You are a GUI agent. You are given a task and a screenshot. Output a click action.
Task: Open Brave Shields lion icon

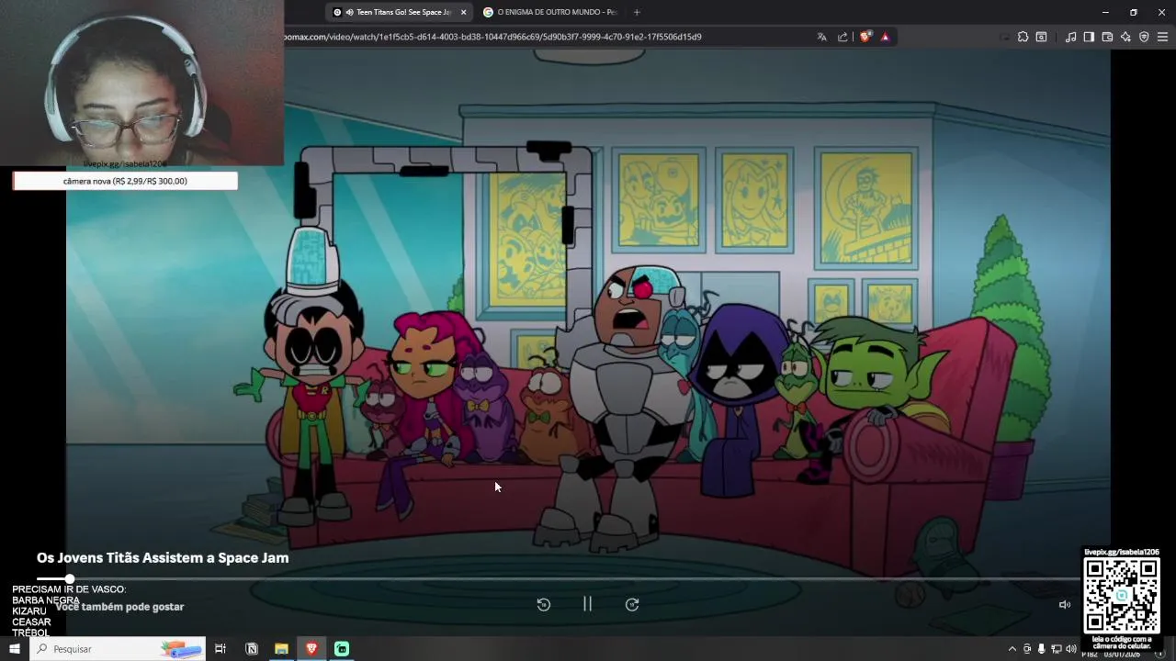pos(865,37)
